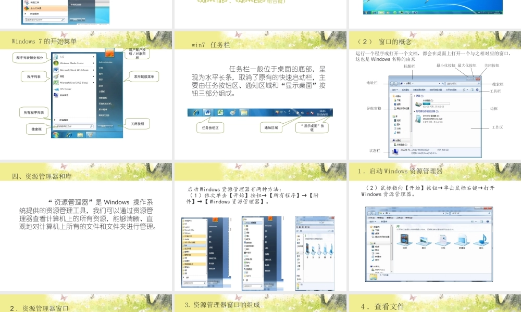Click the '任务按钮区' callout
This screenshot has width=521, height=312.
(x=210, y=128)
